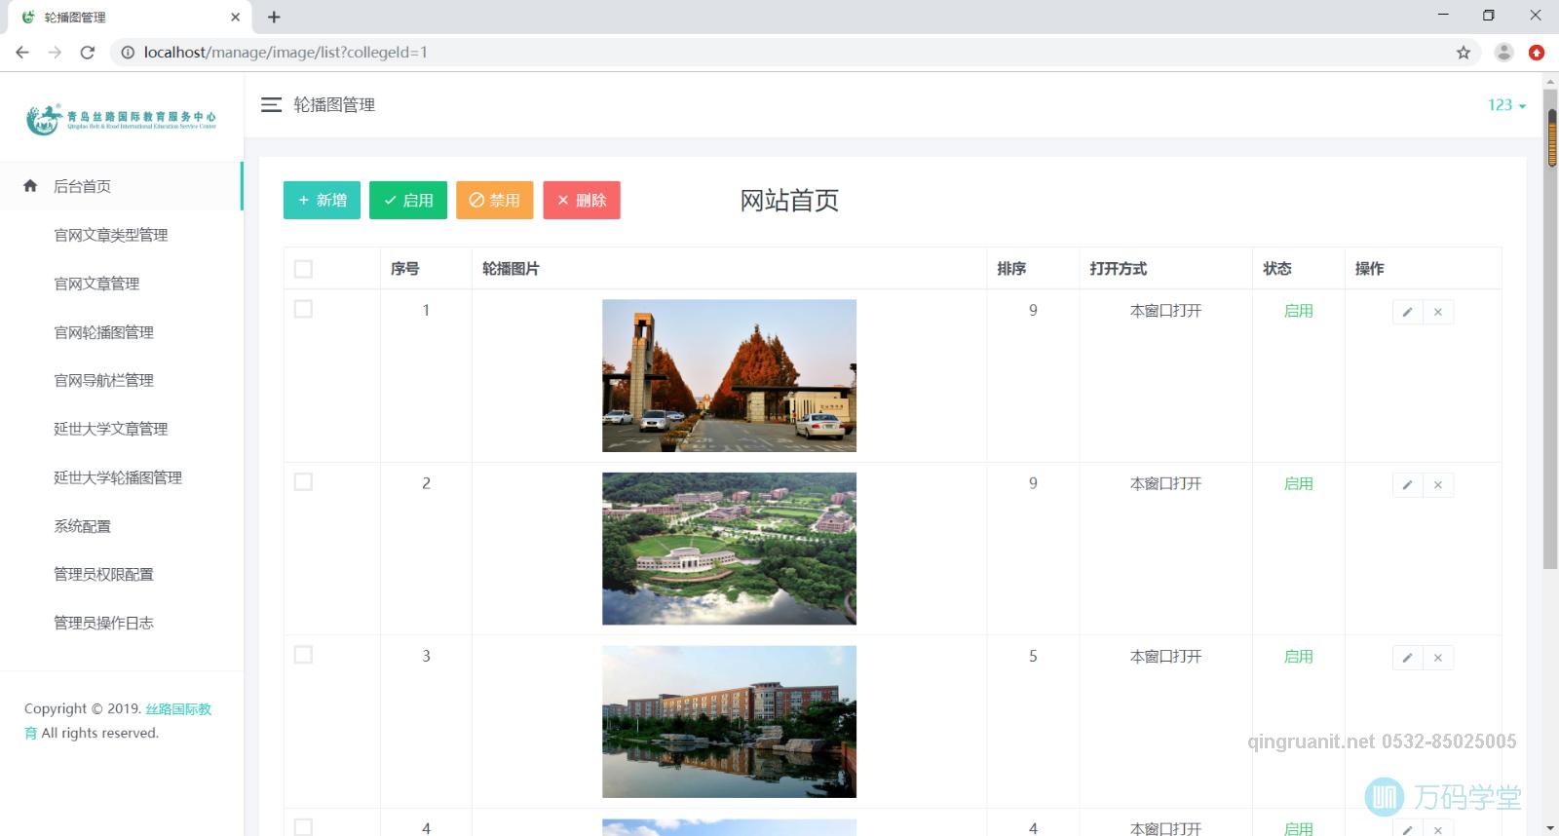Click the 网站首页 heading

click(x=789, y=201)
